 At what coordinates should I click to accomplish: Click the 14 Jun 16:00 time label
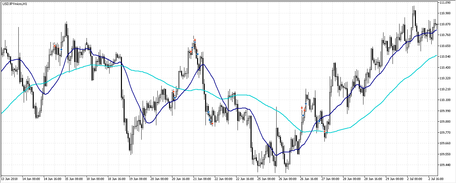point(52,179)
